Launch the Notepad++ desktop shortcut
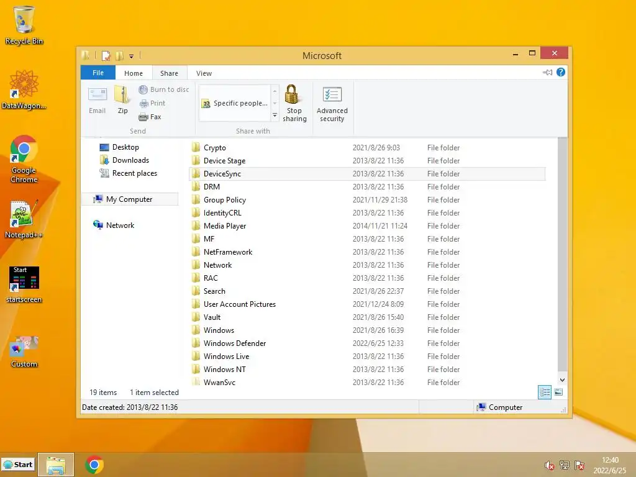636x477 pixels. point(24,219)
